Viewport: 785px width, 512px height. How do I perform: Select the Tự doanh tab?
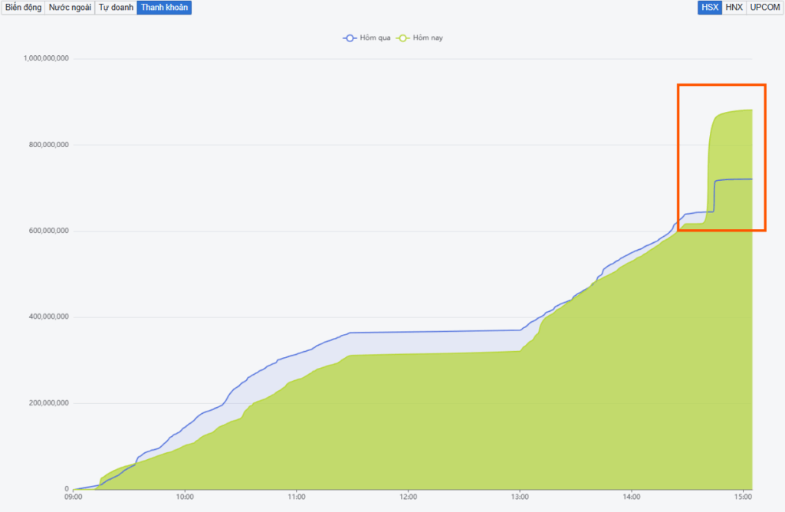[117, 8]
